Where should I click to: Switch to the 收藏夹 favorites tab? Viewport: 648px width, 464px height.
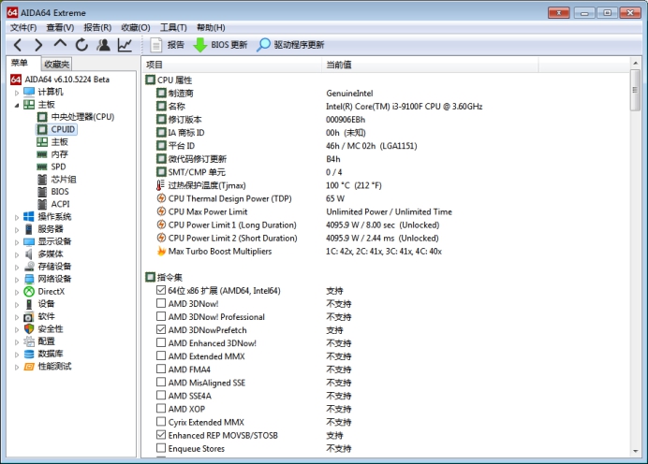(56, 64)
